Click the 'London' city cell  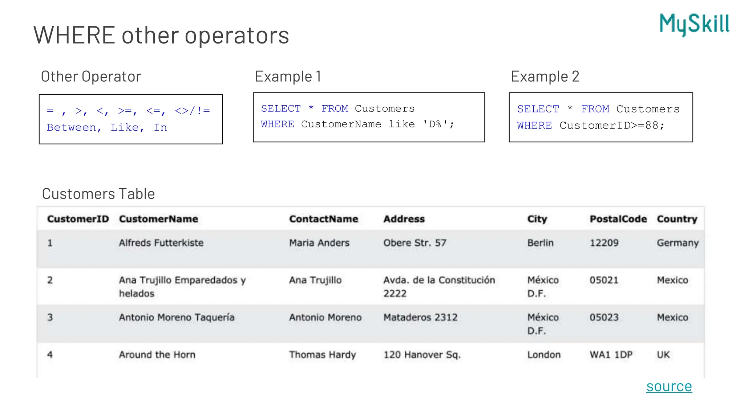[x=544, y=355]
